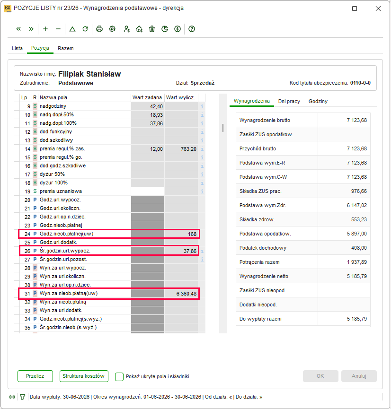Viewport: 391px width, 409px height.
Task: Click the person with dollar sign icon
Action: [x=127, y=29]
